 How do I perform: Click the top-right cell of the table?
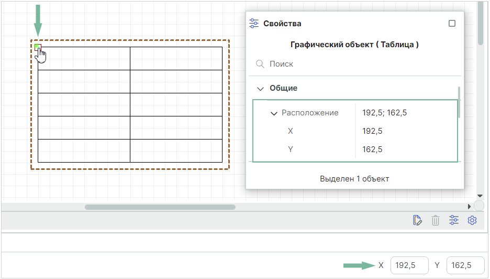(176, 58)
